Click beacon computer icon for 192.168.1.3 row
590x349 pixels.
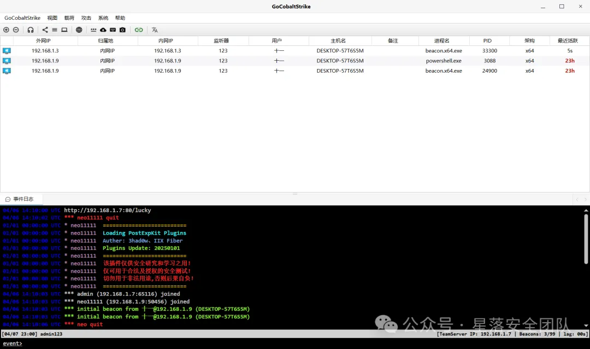7,50
